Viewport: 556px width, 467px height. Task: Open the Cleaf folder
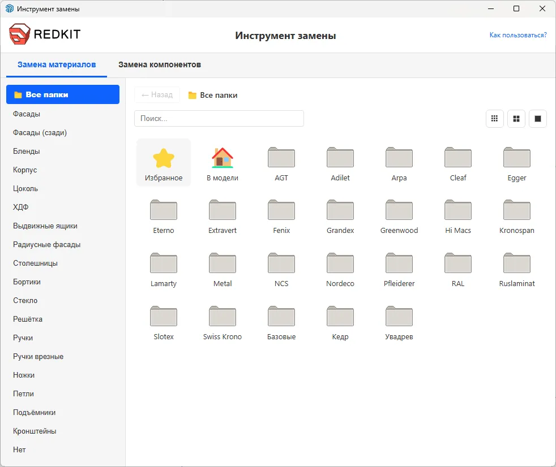pyautogui.click(x=458, y=163)
